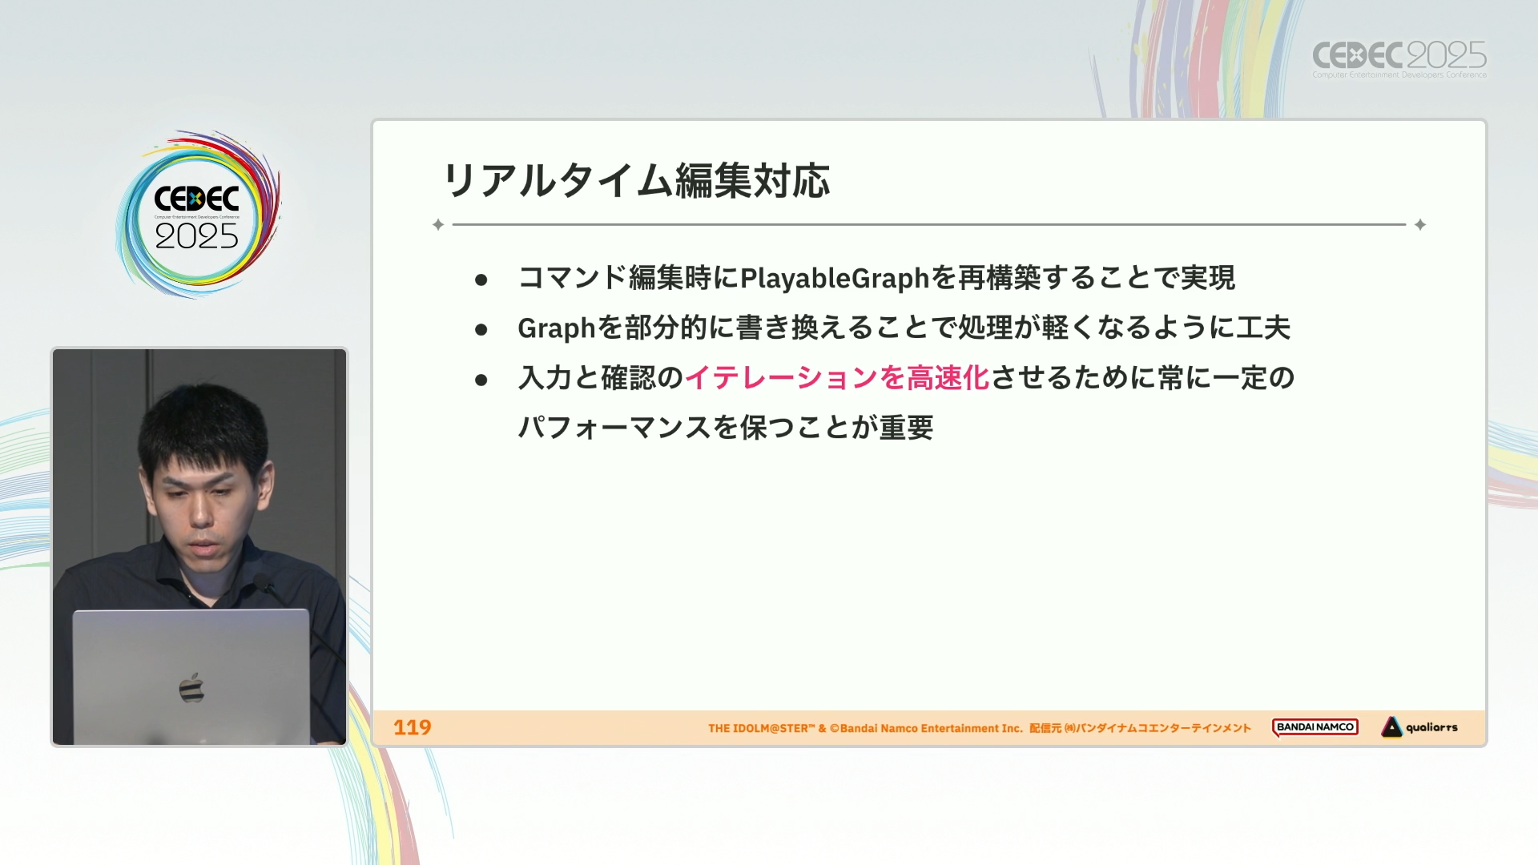This screenshot has height=865, width=1538.
Task: Click the horizontal divider line under the title
Action: [x=929, y=225]
